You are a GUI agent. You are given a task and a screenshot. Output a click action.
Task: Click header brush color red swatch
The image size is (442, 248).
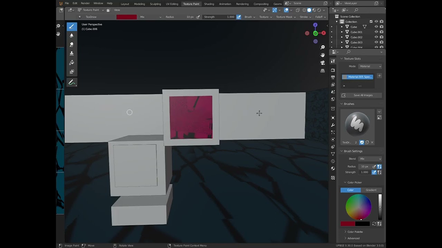(x=126, y=17)
